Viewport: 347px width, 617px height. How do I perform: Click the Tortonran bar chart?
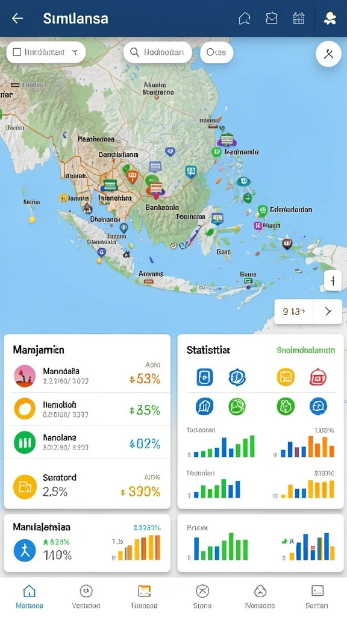point(224,446)
